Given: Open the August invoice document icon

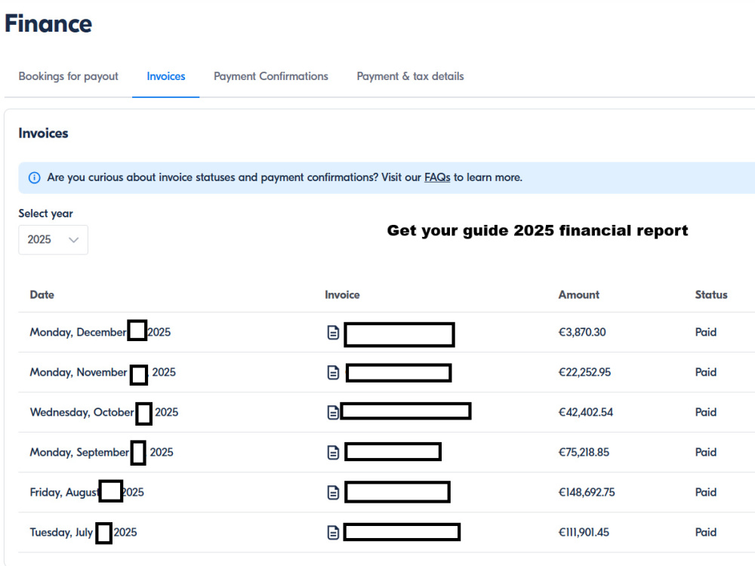Looking at the screenshot, I should [333, 492].
